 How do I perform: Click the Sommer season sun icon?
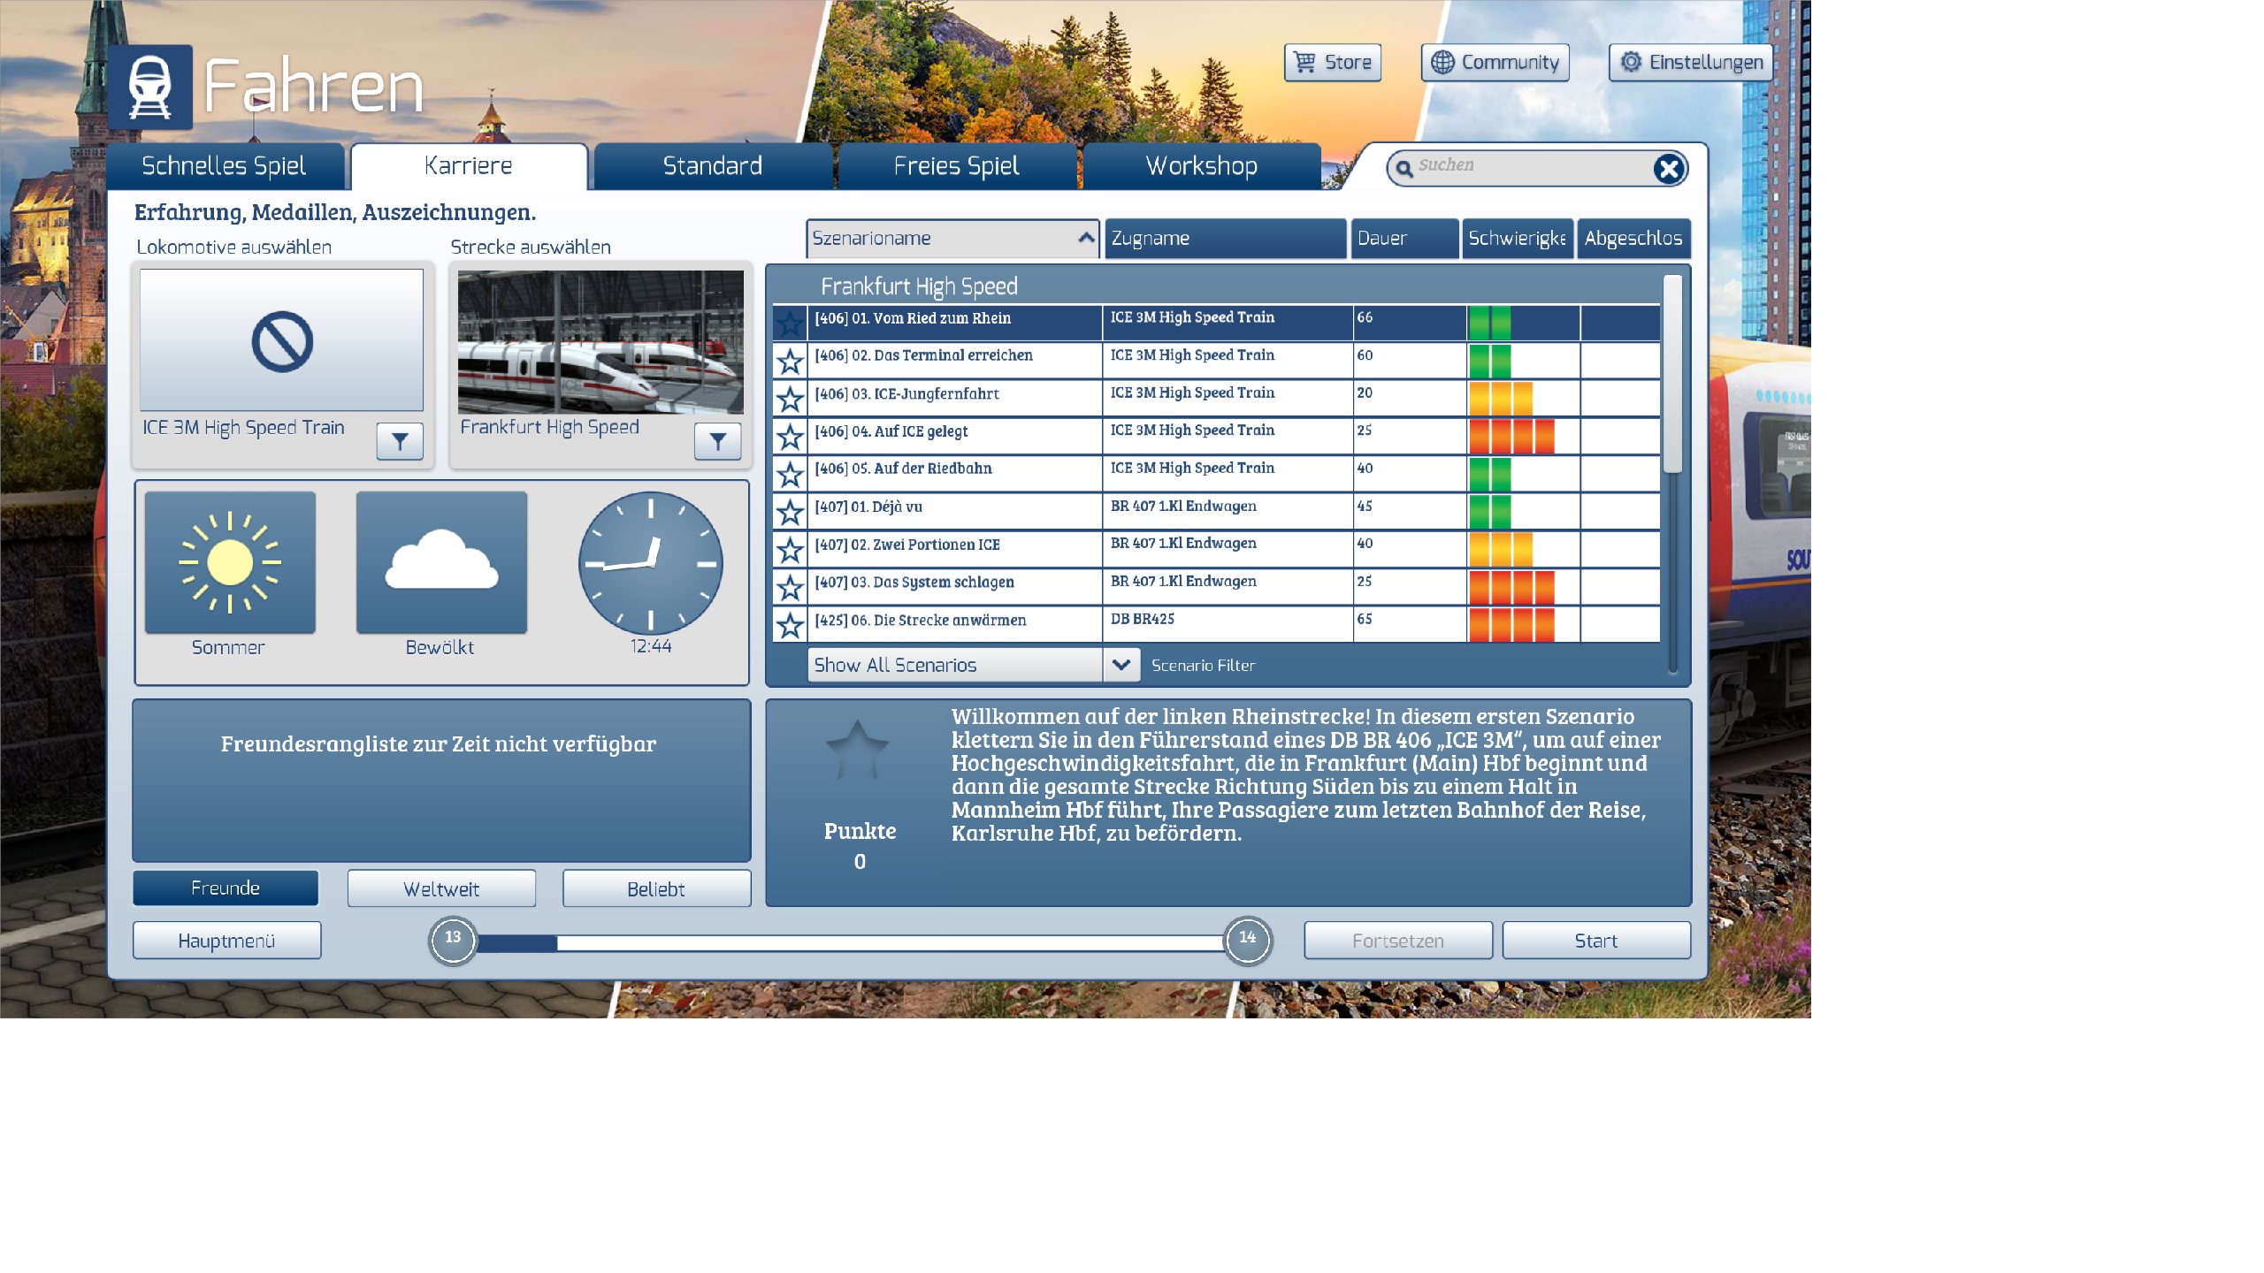coord(230,562)
